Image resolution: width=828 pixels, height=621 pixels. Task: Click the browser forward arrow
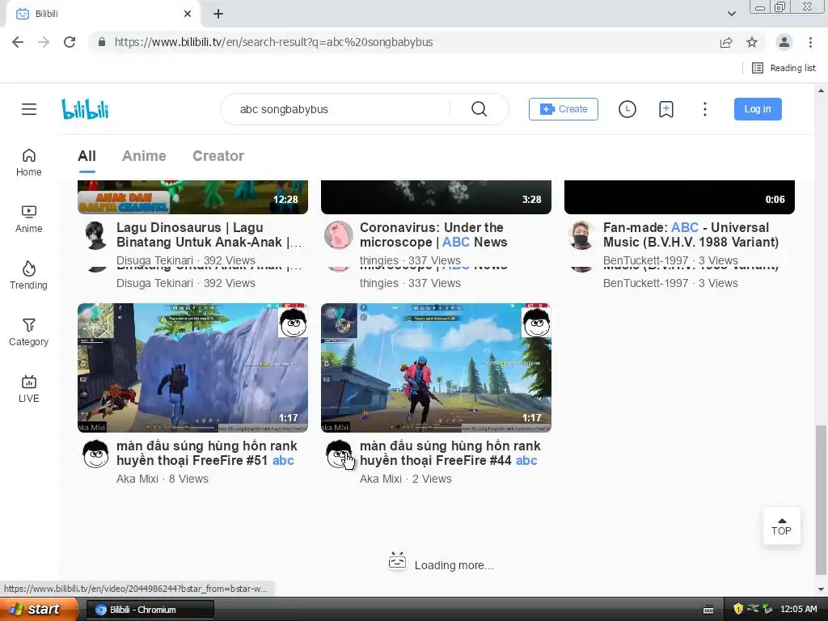click(x=44, y=42)
